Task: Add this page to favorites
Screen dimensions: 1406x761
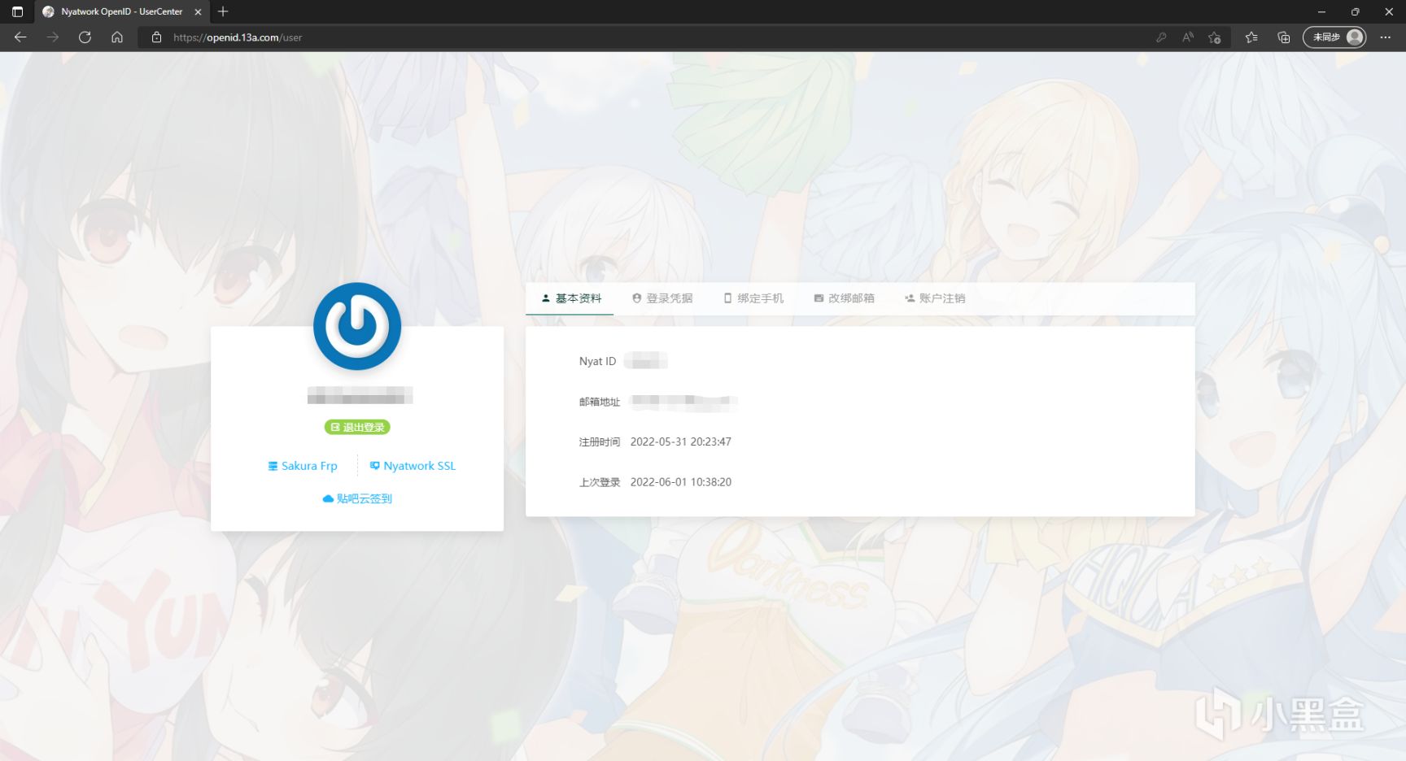Action: [1215, 37]
